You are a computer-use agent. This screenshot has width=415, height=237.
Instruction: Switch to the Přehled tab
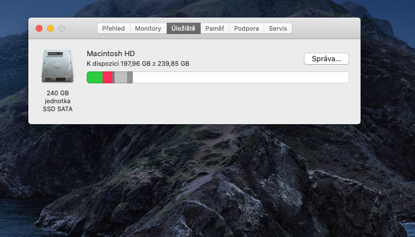[x=113, y=28]
